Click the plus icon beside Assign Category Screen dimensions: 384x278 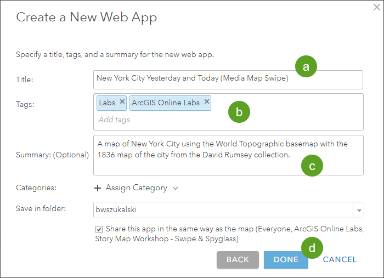[98, 188]
